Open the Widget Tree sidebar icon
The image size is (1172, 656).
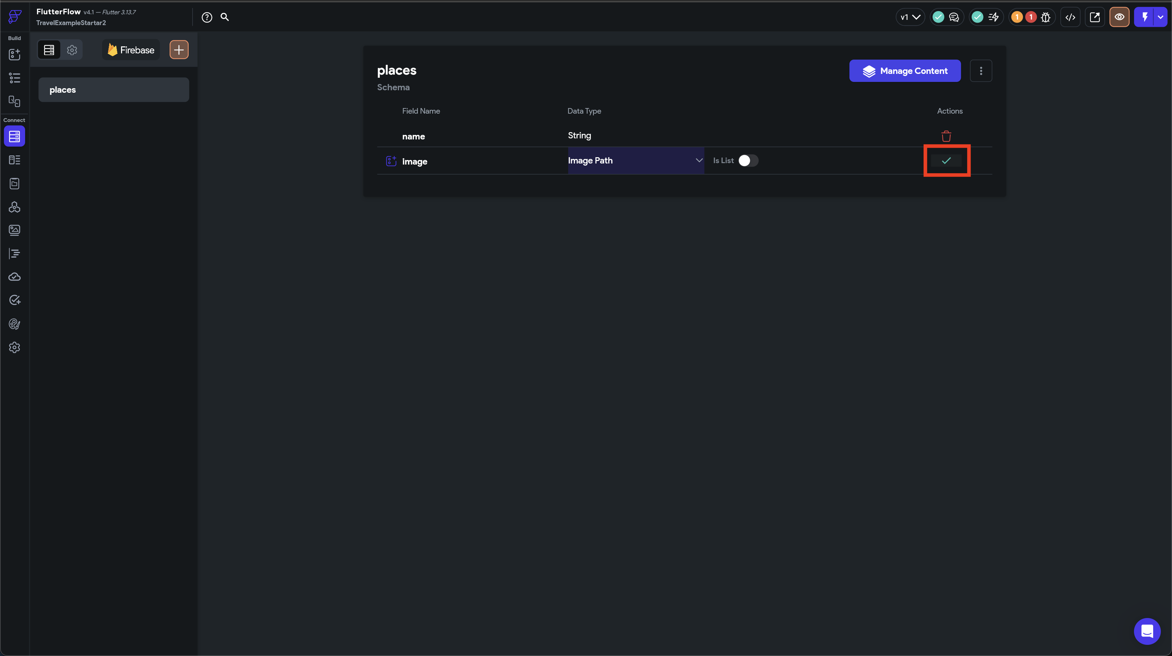pos(15,78)
